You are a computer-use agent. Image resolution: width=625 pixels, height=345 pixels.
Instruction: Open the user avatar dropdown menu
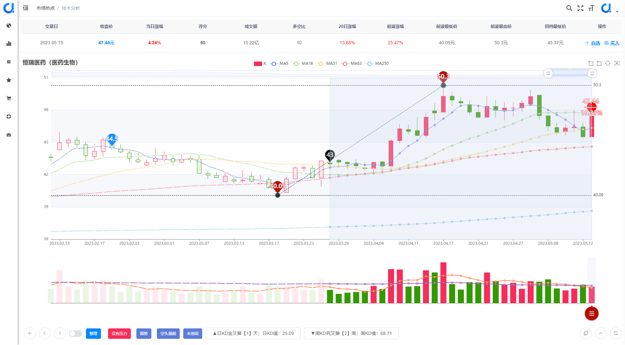609,8
